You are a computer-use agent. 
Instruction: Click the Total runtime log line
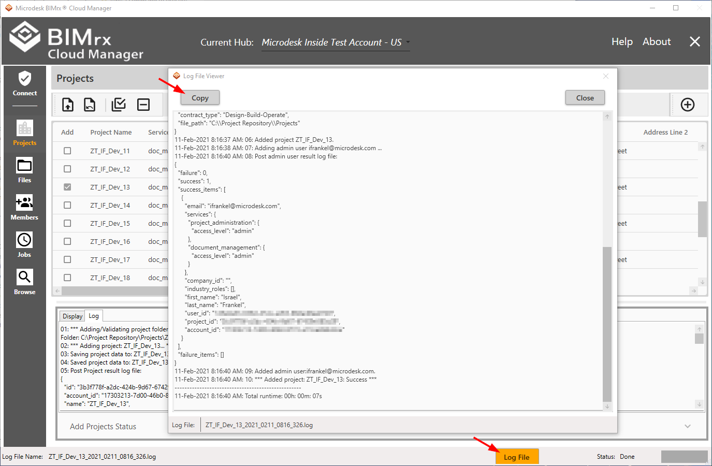[248, 396]
